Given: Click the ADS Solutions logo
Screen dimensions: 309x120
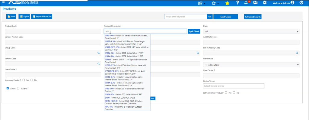Looking at the screenshot, I should pyautogui.click(x=23, y=2).
